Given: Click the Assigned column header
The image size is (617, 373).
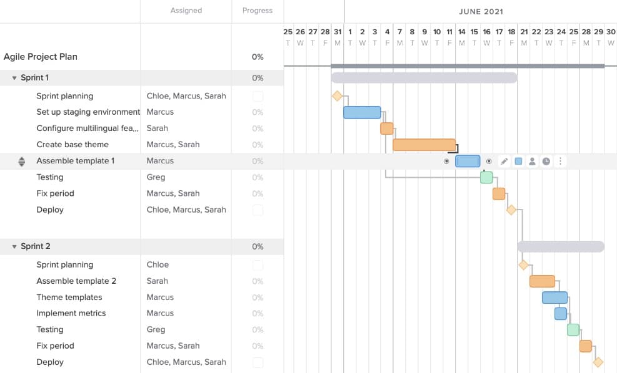Looking at the screenshot, I should (186, 10).
